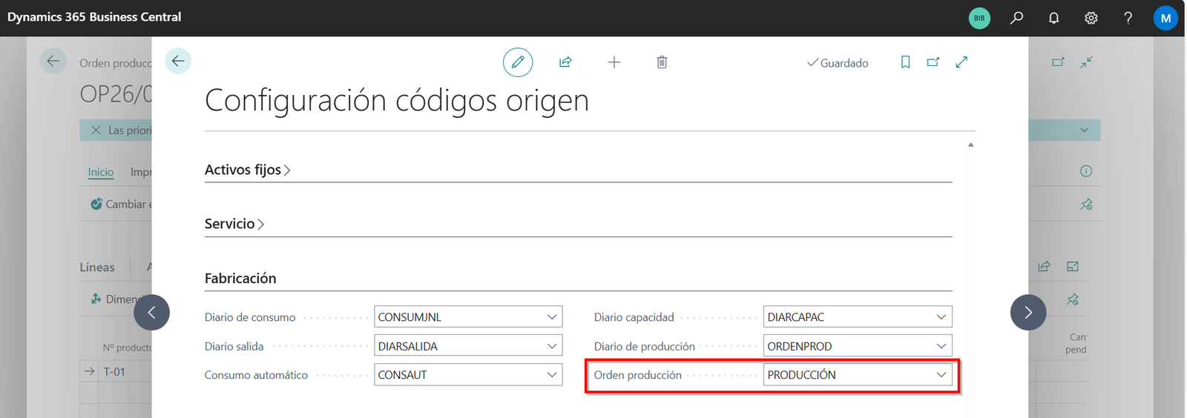Screen dimensions: 1187x418
Task: Open the settings gear icon
Action: [x=1091, y=18]
